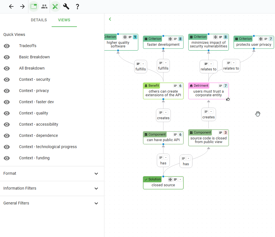Toggle the green ruler-and-pencil design icon
275x237 pixels.
pos(55,7)
